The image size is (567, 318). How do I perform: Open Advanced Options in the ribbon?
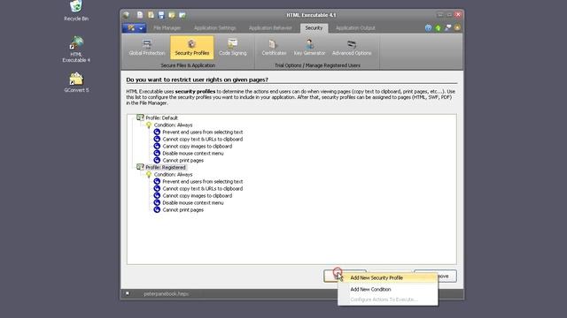click(x=352, y=48)
